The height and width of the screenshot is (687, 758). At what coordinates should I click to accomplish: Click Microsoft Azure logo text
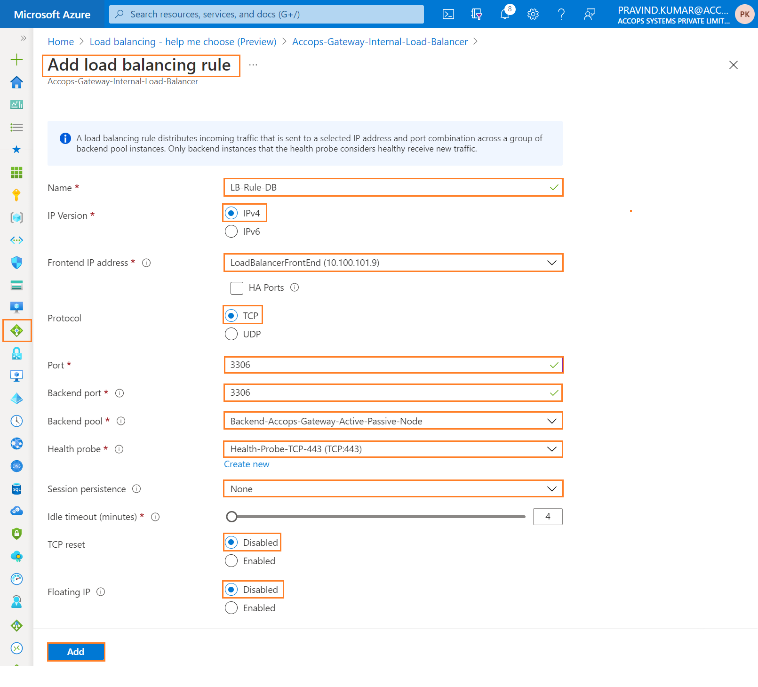pos(52,15)
